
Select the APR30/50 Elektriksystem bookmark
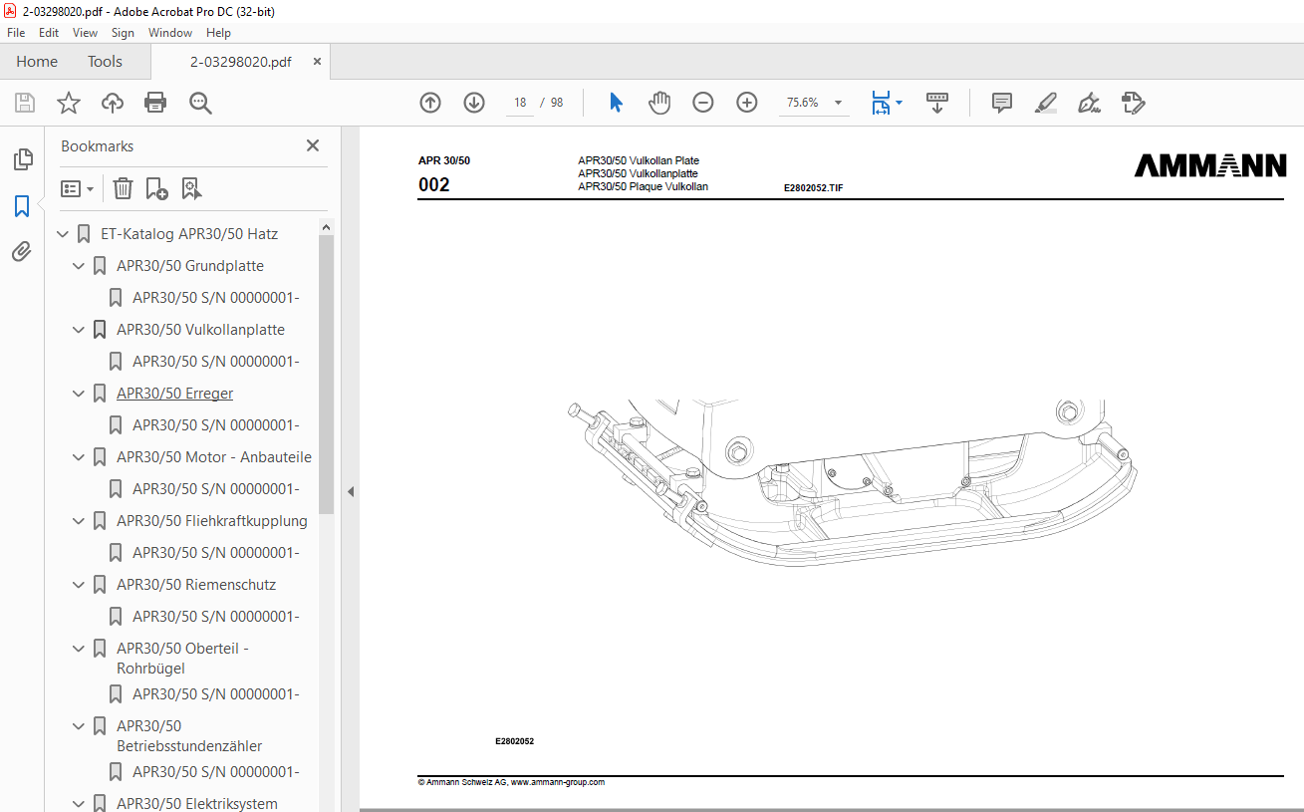pos(197,803)
